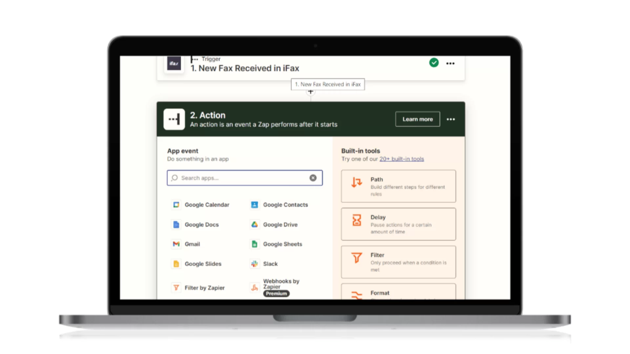
Task: Select the Format built-in tool
Action: (398, 292)
